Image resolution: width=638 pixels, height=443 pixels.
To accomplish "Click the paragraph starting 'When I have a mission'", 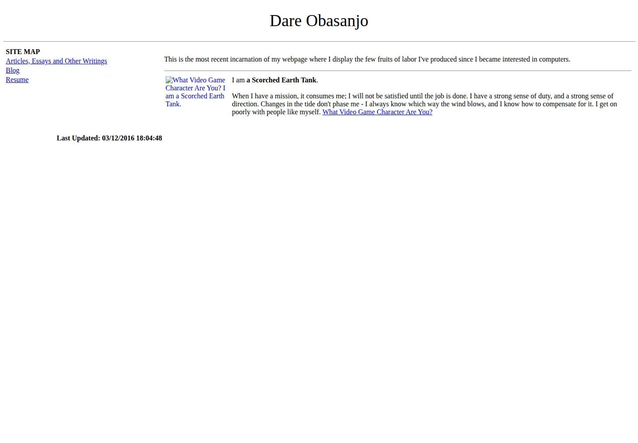I will [424, 104].
